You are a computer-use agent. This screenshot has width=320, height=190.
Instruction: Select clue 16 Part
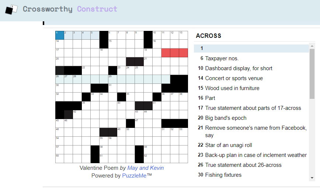(210, 98)
